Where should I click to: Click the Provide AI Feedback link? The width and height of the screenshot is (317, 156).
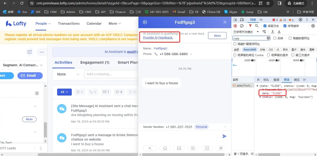click(158, 38)
